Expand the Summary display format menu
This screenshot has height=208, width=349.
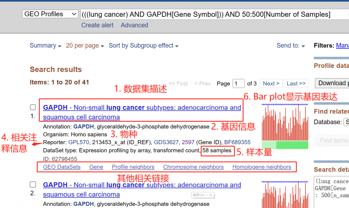click(45, 46)
